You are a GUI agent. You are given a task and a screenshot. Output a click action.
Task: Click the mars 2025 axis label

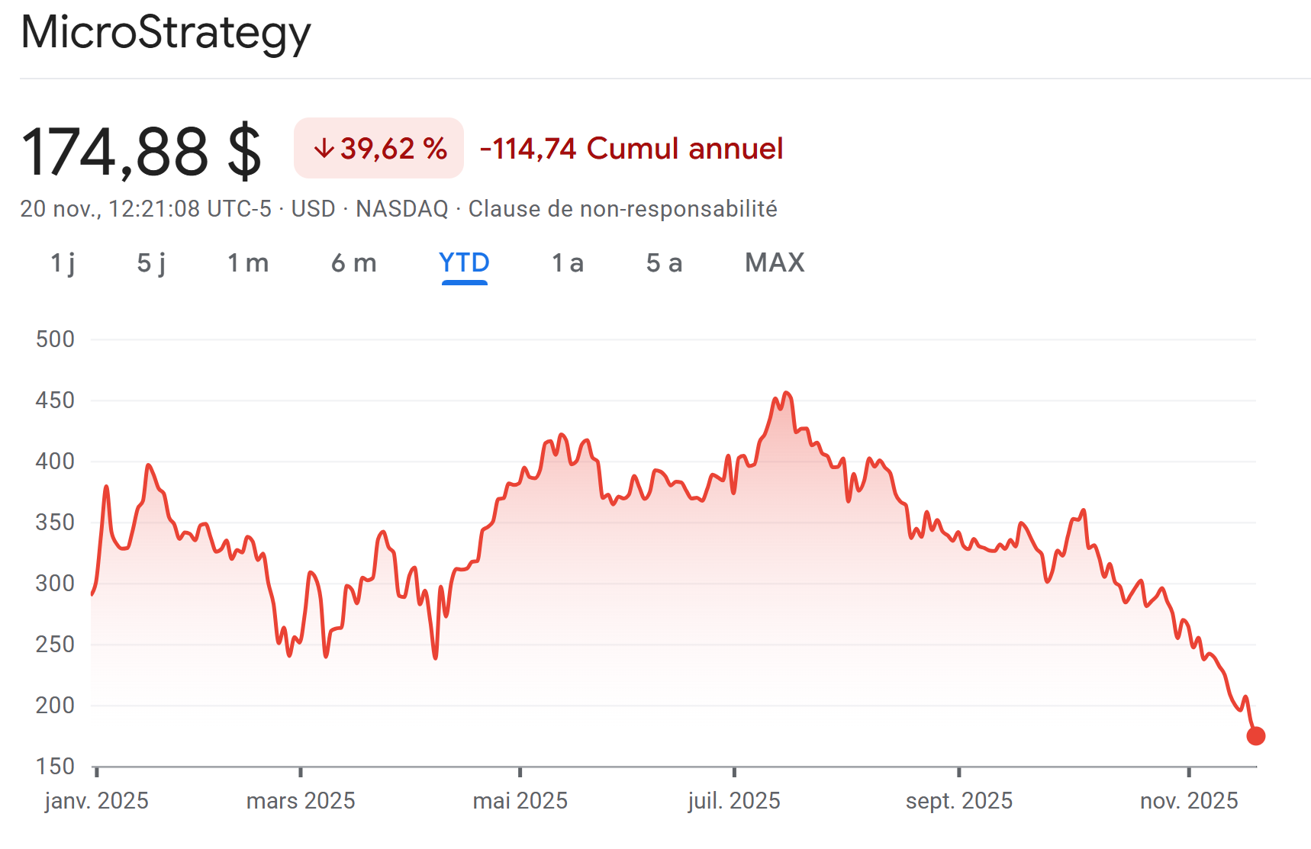[x=301, y=801]
